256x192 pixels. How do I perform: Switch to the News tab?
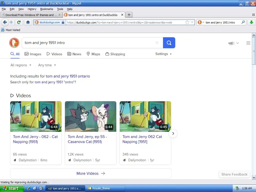(x=74, y=54)
